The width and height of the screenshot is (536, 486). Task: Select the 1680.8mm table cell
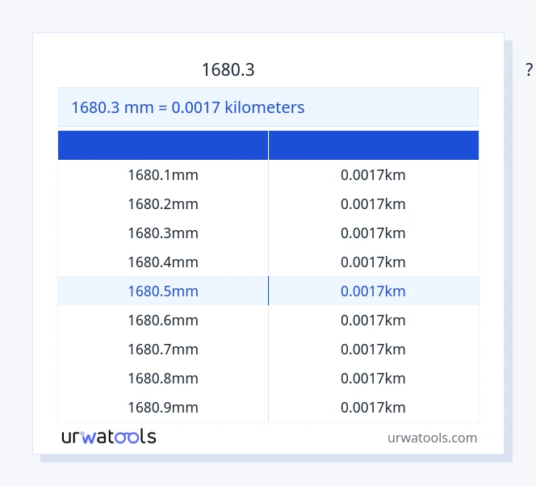click(163, 379)
